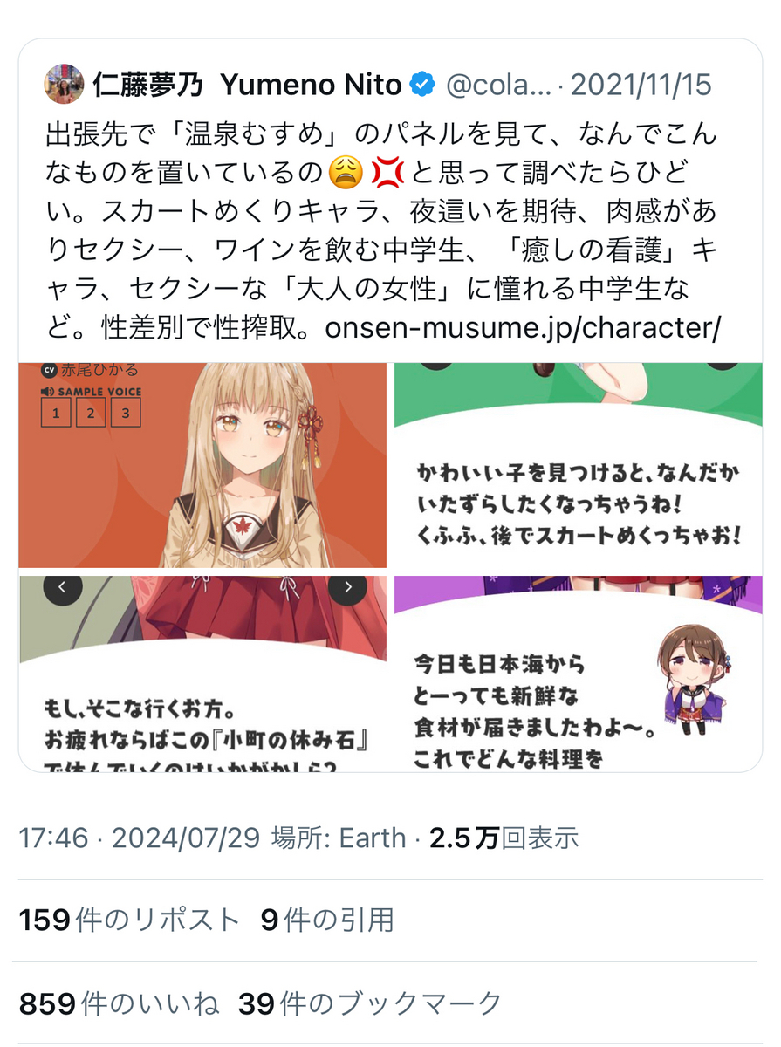Click the 2.5万 回表示 view count
Screen dimensions: 781x1047
[504, 838]
